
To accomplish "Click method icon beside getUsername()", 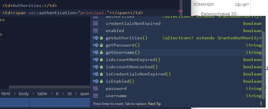I will (x=96, y=53).
